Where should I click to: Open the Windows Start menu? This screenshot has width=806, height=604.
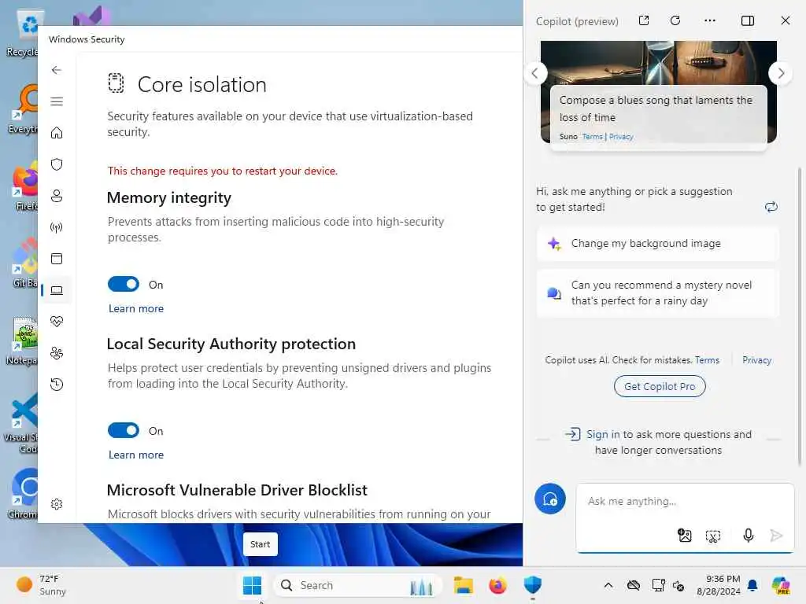[x=252, y=585]
